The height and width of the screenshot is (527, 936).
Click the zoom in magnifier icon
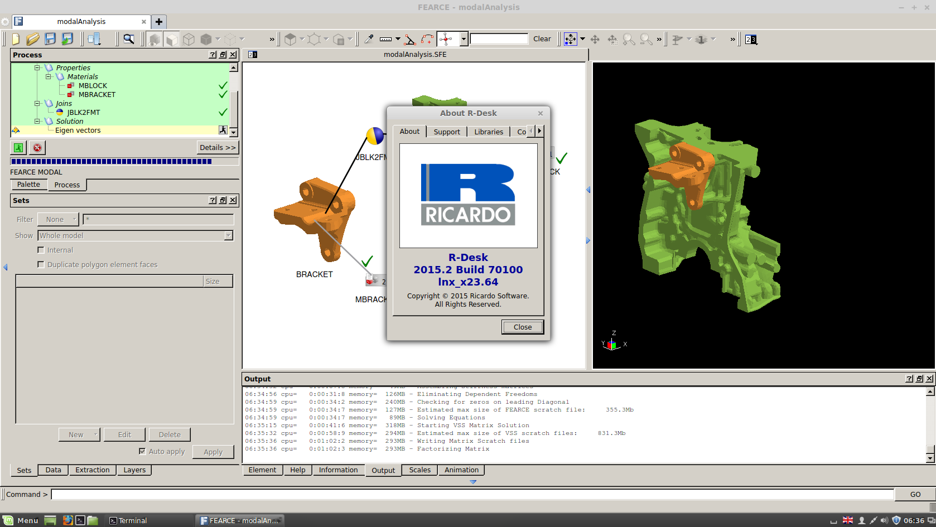pos(629,39)
